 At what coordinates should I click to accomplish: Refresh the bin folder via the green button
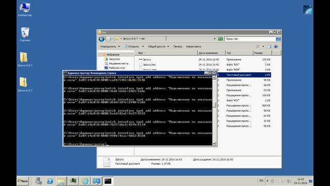point(220,39)
